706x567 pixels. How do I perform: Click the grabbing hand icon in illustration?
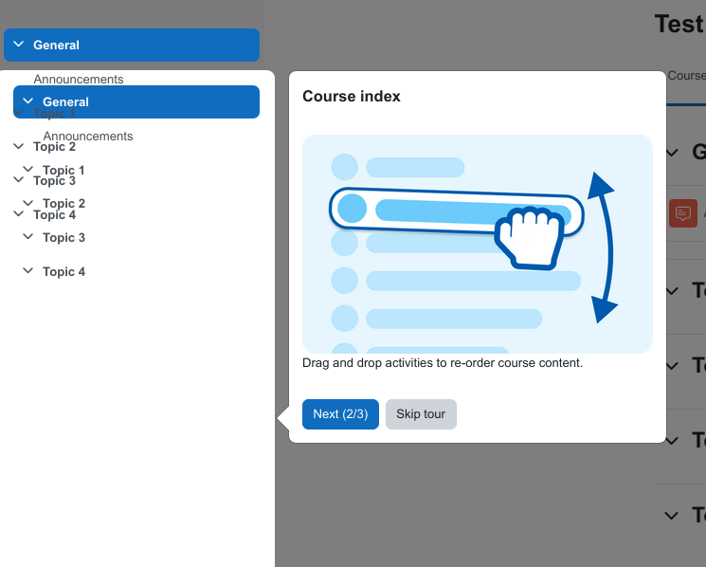(x=529, y=238)
